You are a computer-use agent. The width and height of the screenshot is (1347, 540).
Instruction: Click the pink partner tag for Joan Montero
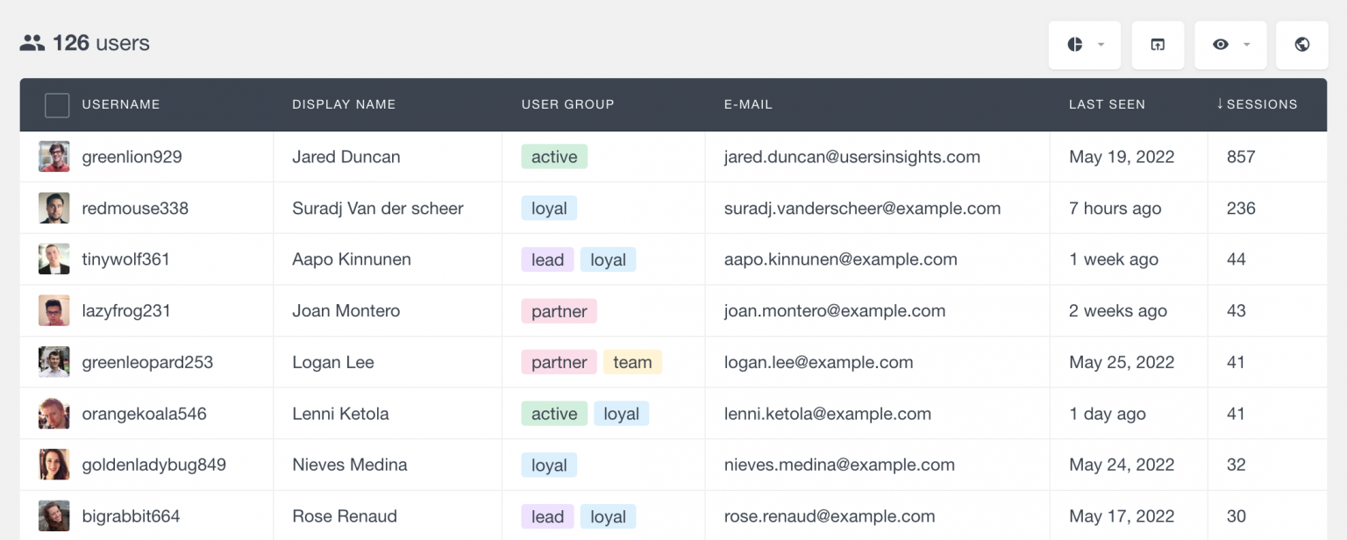pyautogui.click(x=559, y=311)
